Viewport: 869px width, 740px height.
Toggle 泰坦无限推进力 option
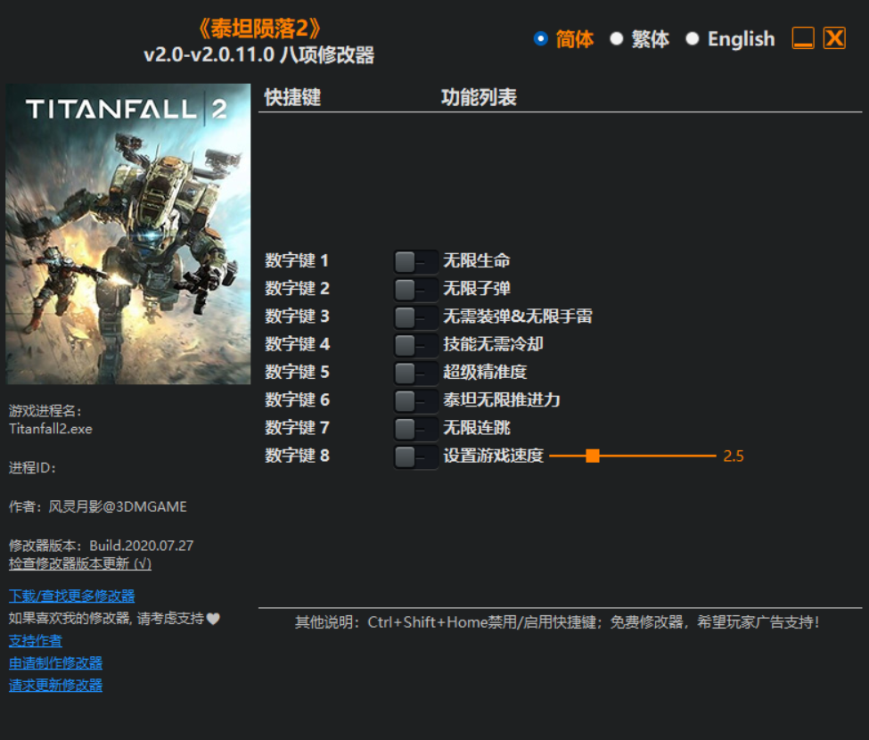pyautogui.click(x=414, y=399)
